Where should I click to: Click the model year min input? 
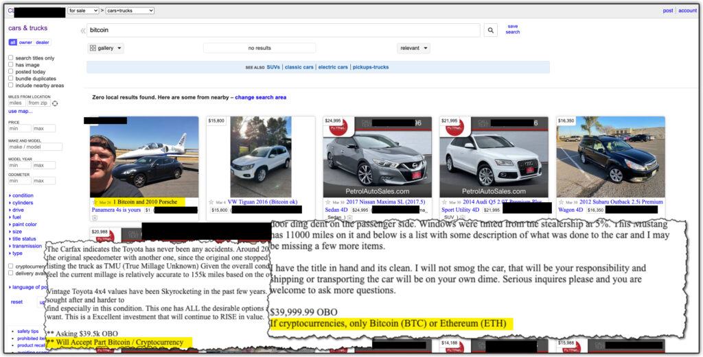(20, 166)
